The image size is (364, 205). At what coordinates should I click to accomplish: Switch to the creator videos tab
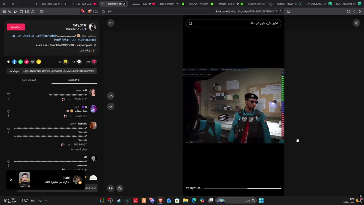click(29, 80)
